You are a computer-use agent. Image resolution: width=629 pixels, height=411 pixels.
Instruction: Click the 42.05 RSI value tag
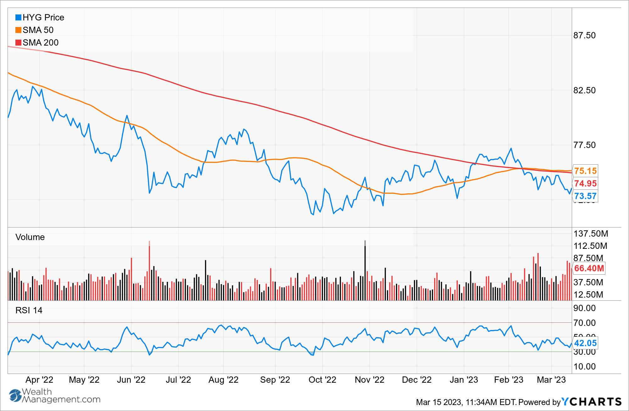585,343
